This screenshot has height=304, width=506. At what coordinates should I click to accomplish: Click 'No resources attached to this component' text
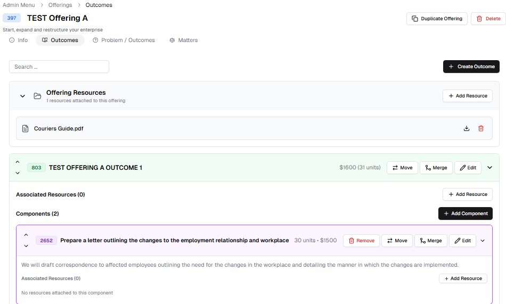click(67, 293)
